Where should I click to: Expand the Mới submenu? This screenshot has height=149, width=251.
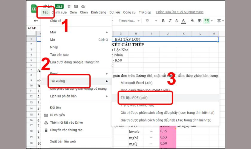point(76,32)
